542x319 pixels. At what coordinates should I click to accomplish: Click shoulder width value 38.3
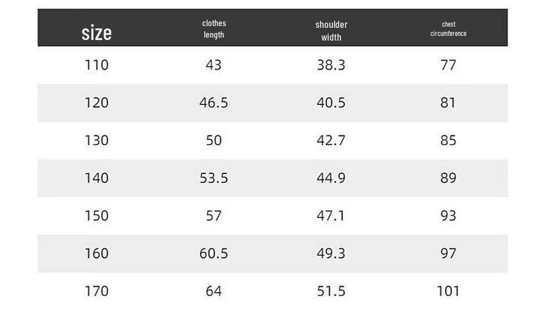[331, 65]
